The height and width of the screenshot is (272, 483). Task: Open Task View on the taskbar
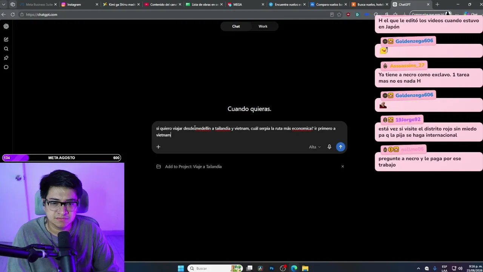[249, 268]
